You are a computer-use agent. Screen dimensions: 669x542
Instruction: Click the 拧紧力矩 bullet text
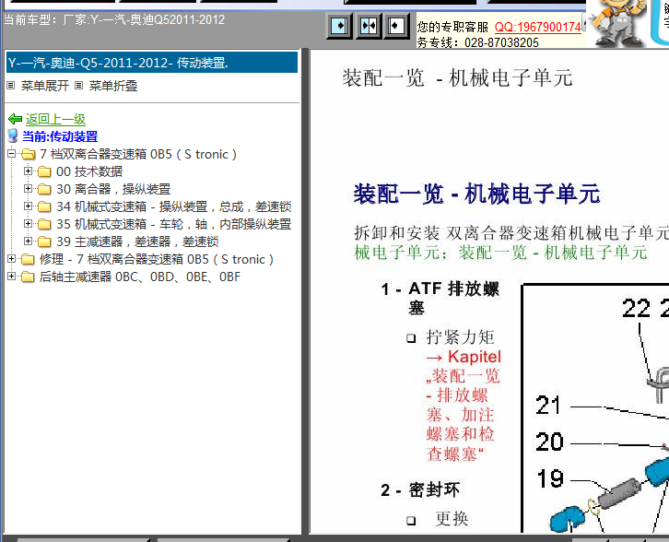[x=461, y=337]
